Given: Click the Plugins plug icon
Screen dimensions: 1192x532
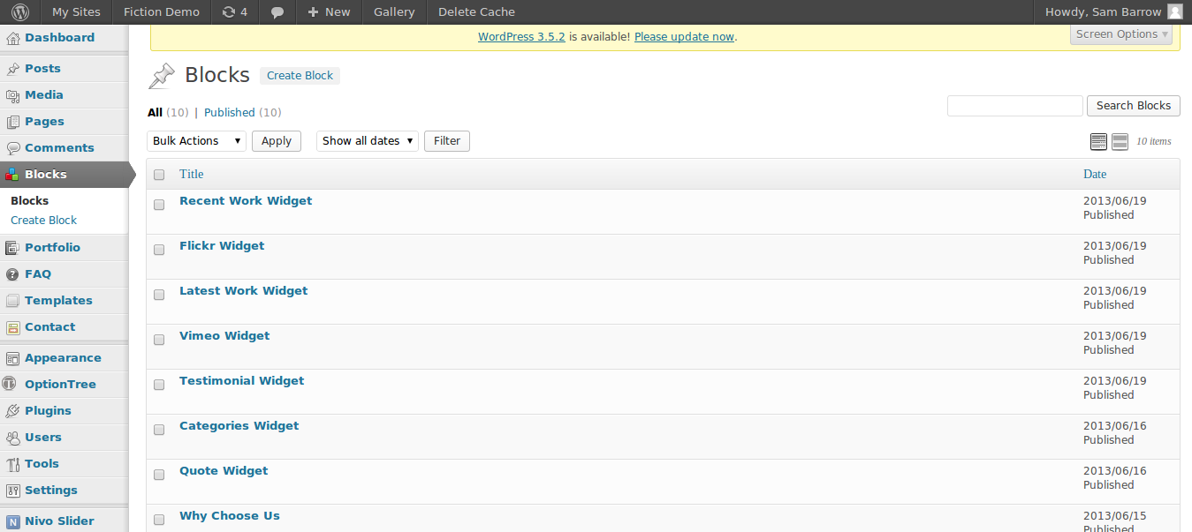Looking at the screenshot, I should point(12,411).
